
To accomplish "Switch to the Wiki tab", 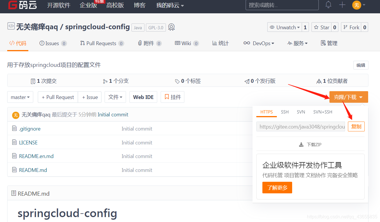I will click(187, 43).
